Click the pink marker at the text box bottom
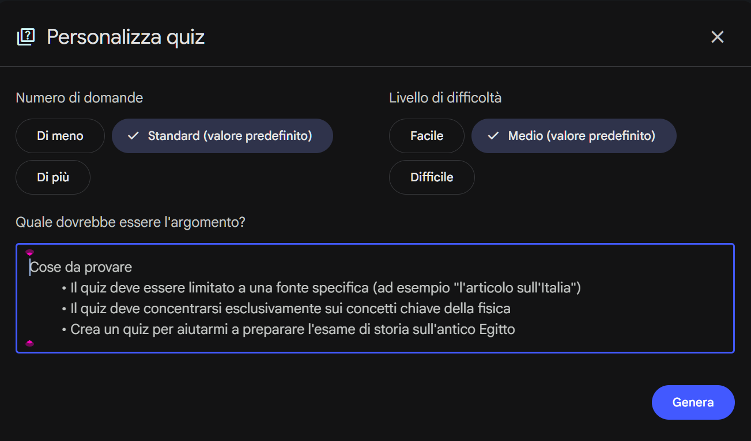Viewport: 751px width, 441px height. [x=30, y=343]
